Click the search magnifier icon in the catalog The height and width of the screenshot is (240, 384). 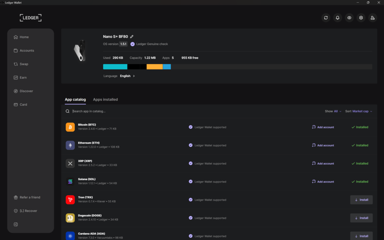click(x=67, y=111)
